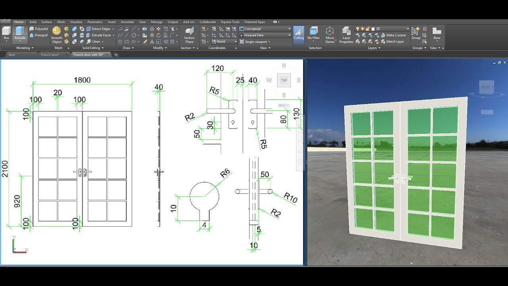Select the Box solid tool
Viewport: 508px width, 286px height.
click(x=6, y=33)
